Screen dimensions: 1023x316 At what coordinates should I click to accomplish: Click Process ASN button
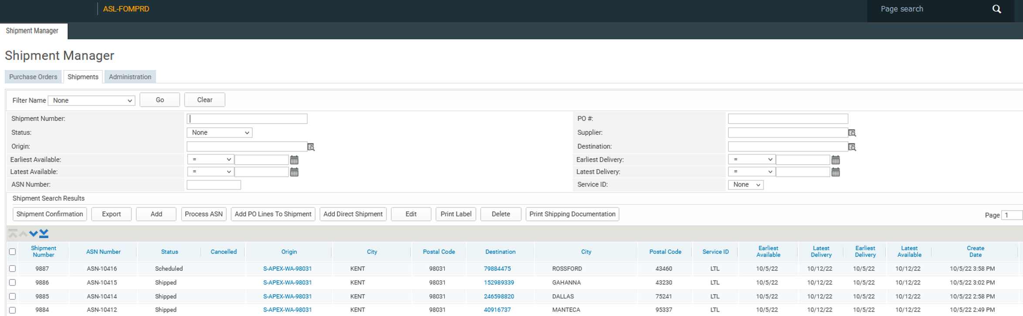coord(204,214)
